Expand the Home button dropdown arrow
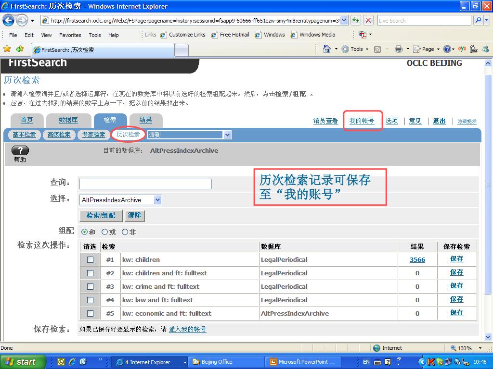493x369 pixels. pos(336,49)
